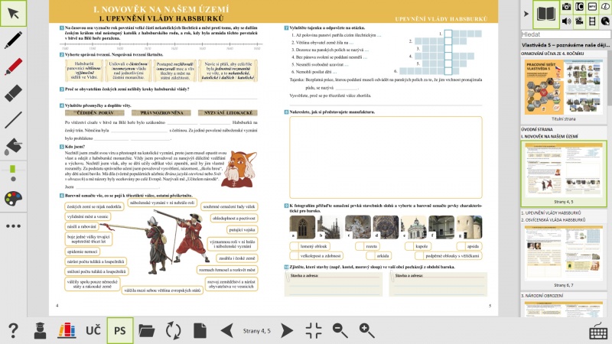This screenshot has height=344, width=612.
Task: Click the fox teacher character image
Action: 239,169
